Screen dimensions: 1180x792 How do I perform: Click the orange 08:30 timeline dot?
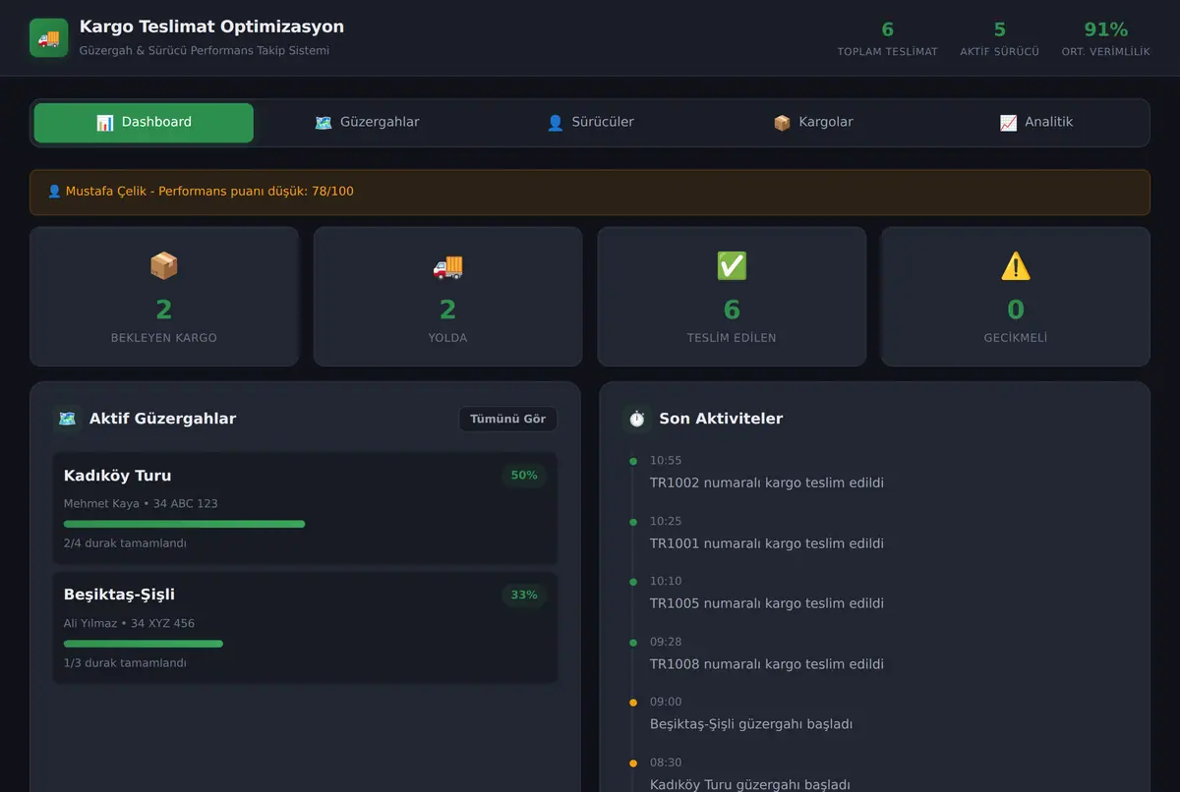(632, 764)
